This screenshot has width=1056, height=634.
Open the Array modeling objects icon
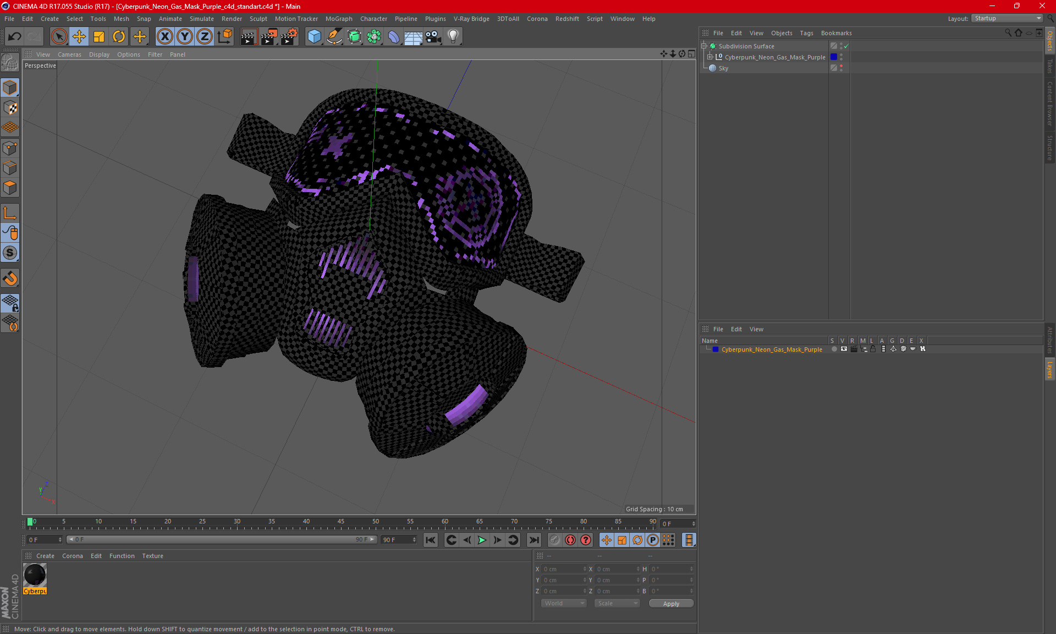pyautogui.click(x=374, y=37)
